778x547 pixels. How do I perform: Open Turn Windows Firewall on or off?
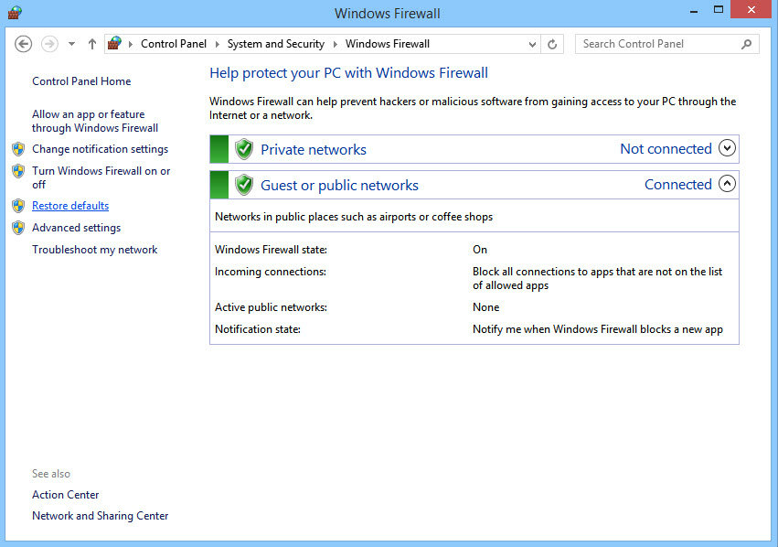(101, 177)
